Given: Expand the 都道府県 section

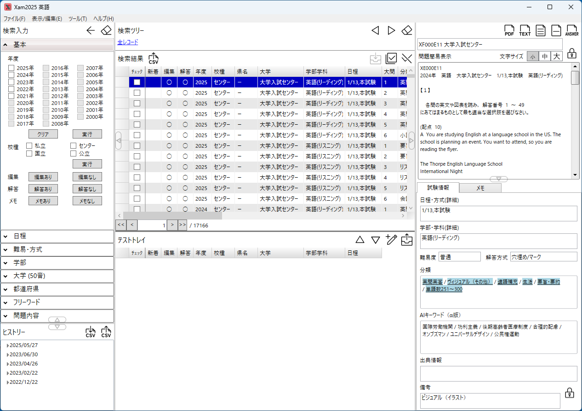Looking at the screenshot, I should pos(57,289).
